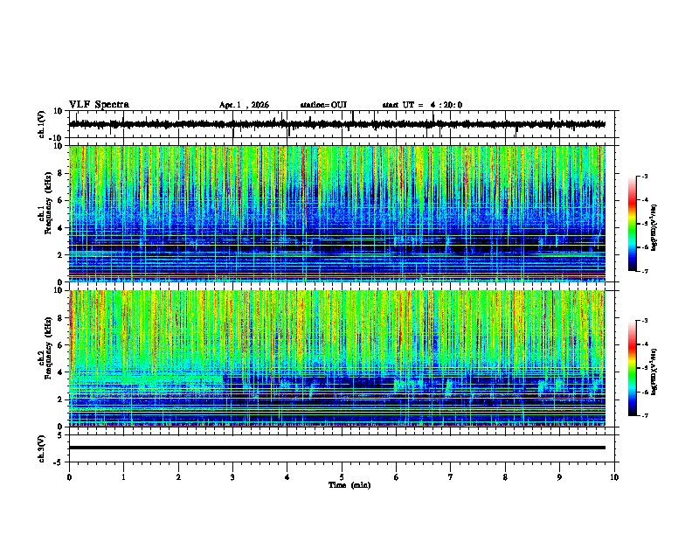Click the ch.2 "Frequency (kHz)" axis label
Screen dimensions: 692x535
pyautogui.click(x=48, y=348)
